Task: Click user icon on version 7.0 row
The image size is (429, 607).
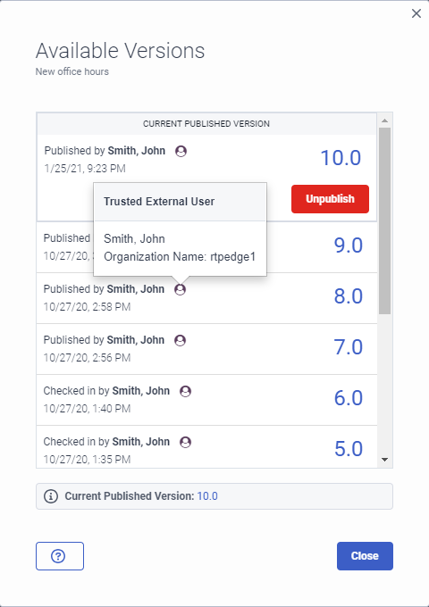Action: pyautogui.click(x=180, y=340)
